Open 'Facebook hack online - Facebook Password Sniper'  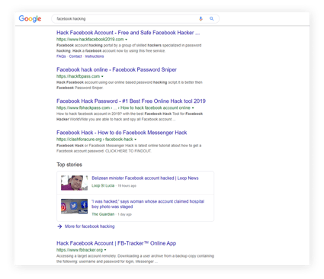(117, 69)
